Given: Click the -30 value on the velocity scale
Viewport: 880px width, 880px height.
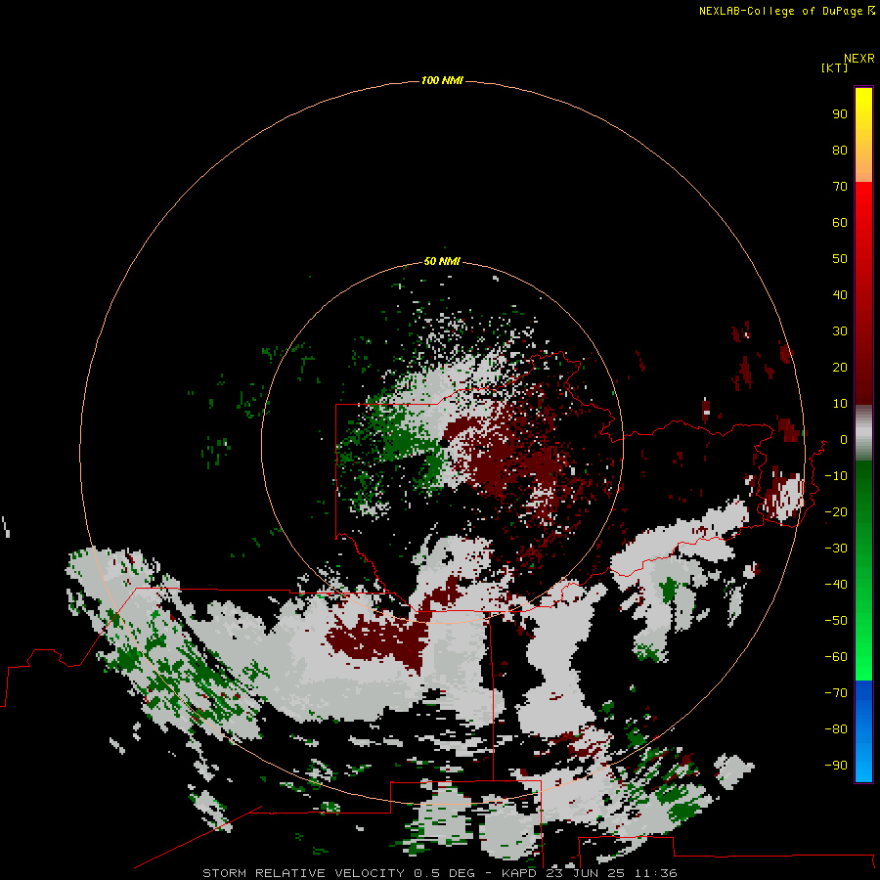Looking at the screenshot, I should click(x=836, y=549).
